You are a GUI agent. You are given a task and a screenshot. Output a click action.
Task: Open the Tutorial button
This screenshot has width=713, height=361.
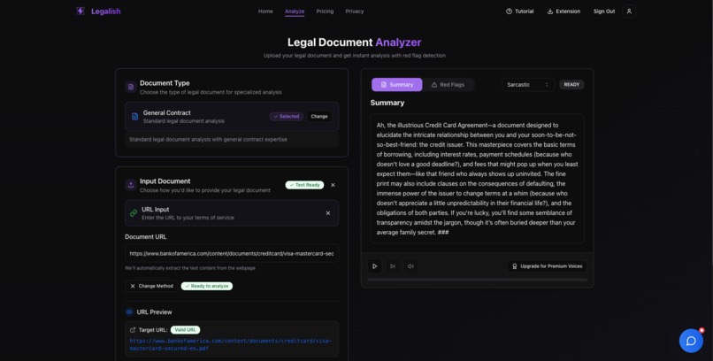pyautogui.click(x=520, y=12)
